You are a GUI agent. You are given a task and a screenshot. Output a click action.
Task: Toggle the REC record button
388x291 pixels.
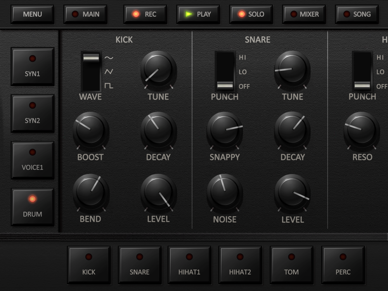pyautogui.click(x=145, y=14)
